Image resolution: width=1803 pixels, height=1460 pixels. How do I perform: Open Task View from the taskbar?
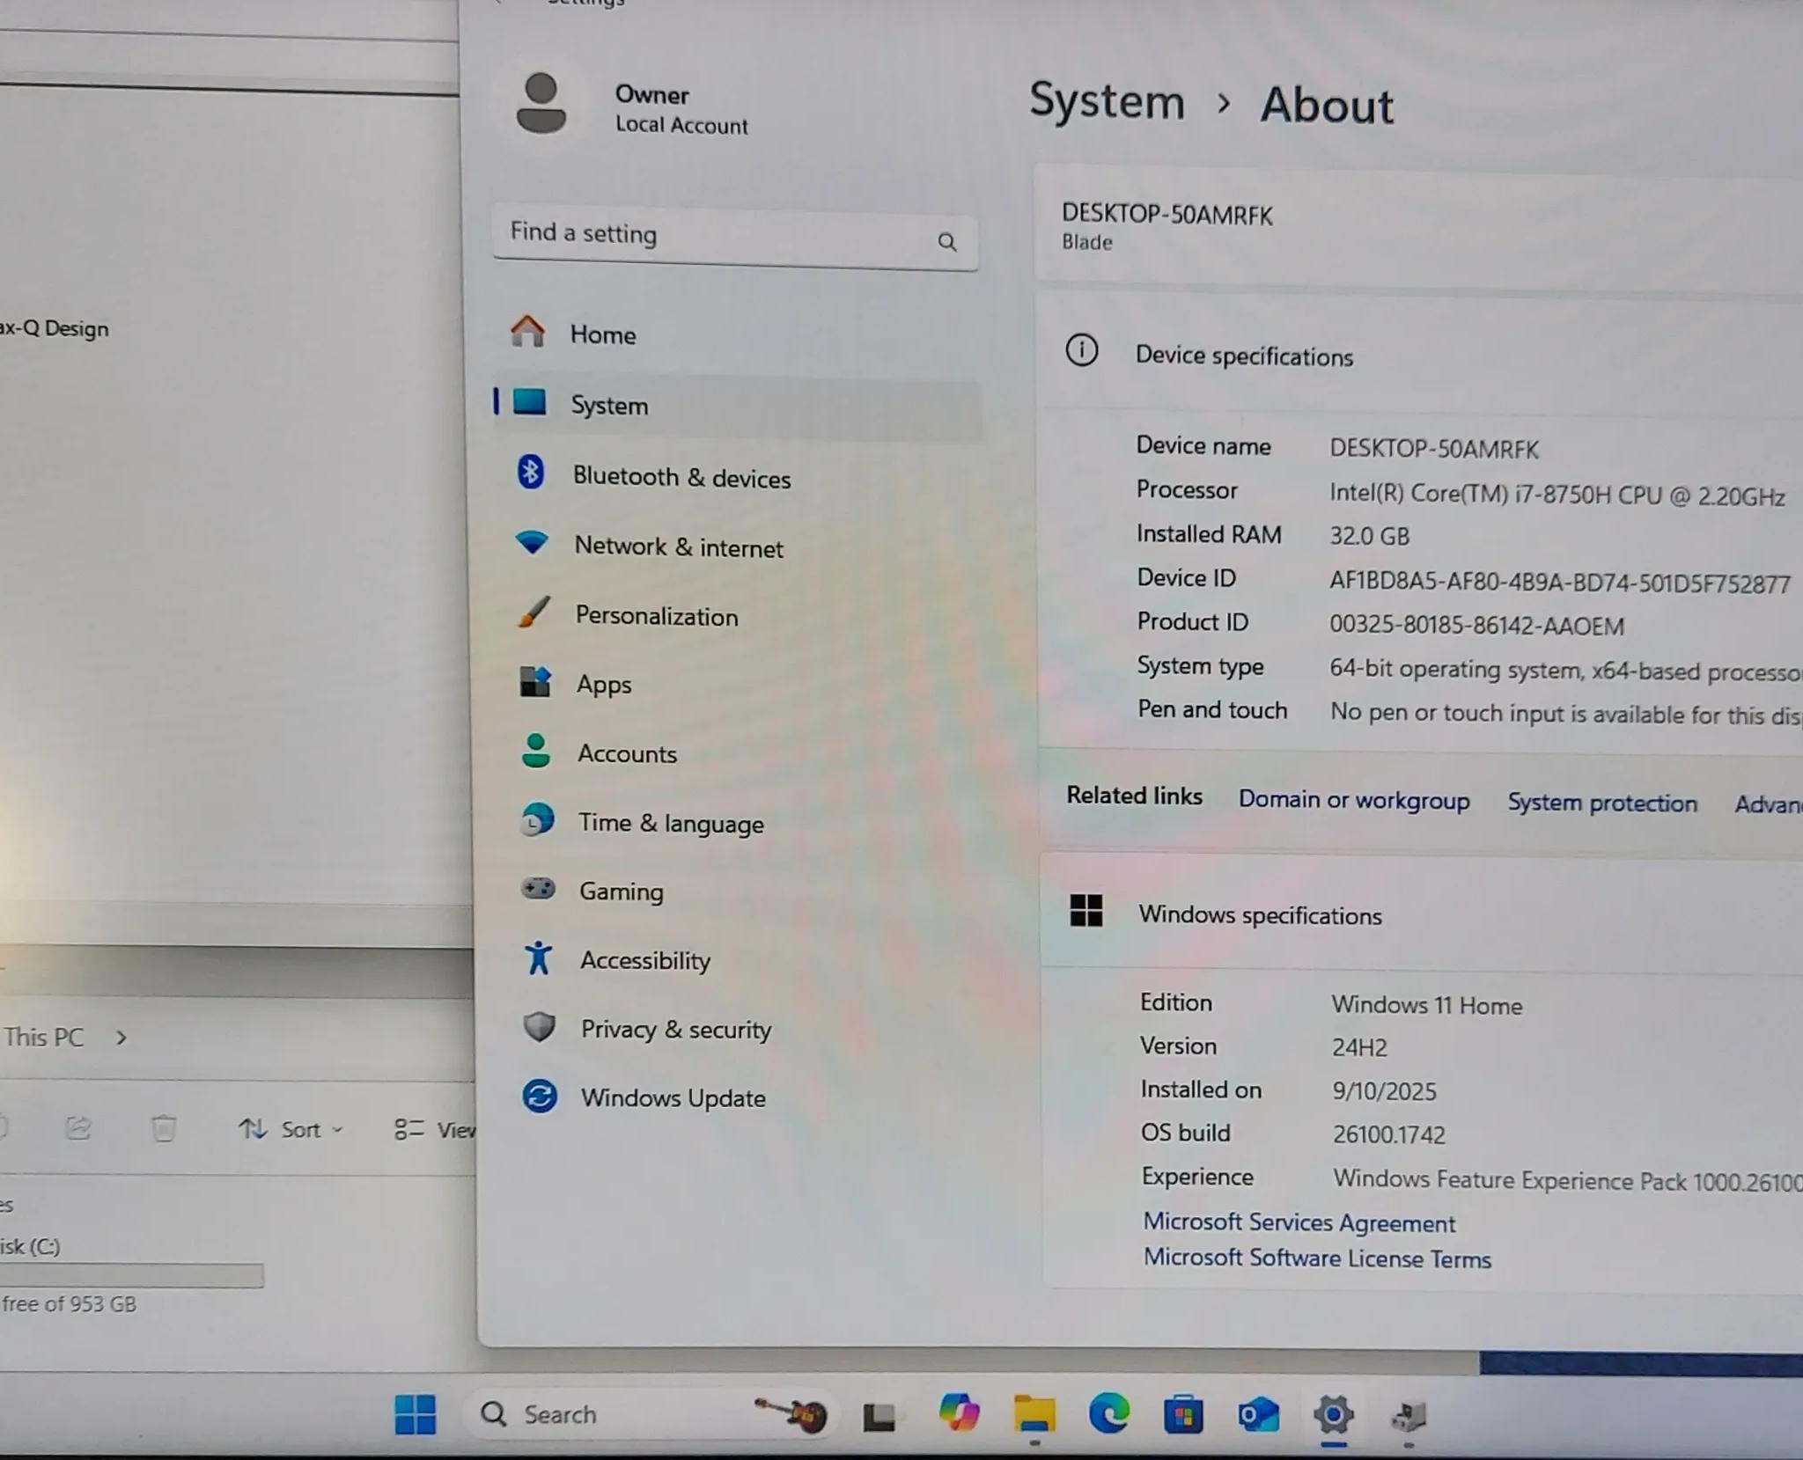pyautogui.click(x=879, y=1416)
